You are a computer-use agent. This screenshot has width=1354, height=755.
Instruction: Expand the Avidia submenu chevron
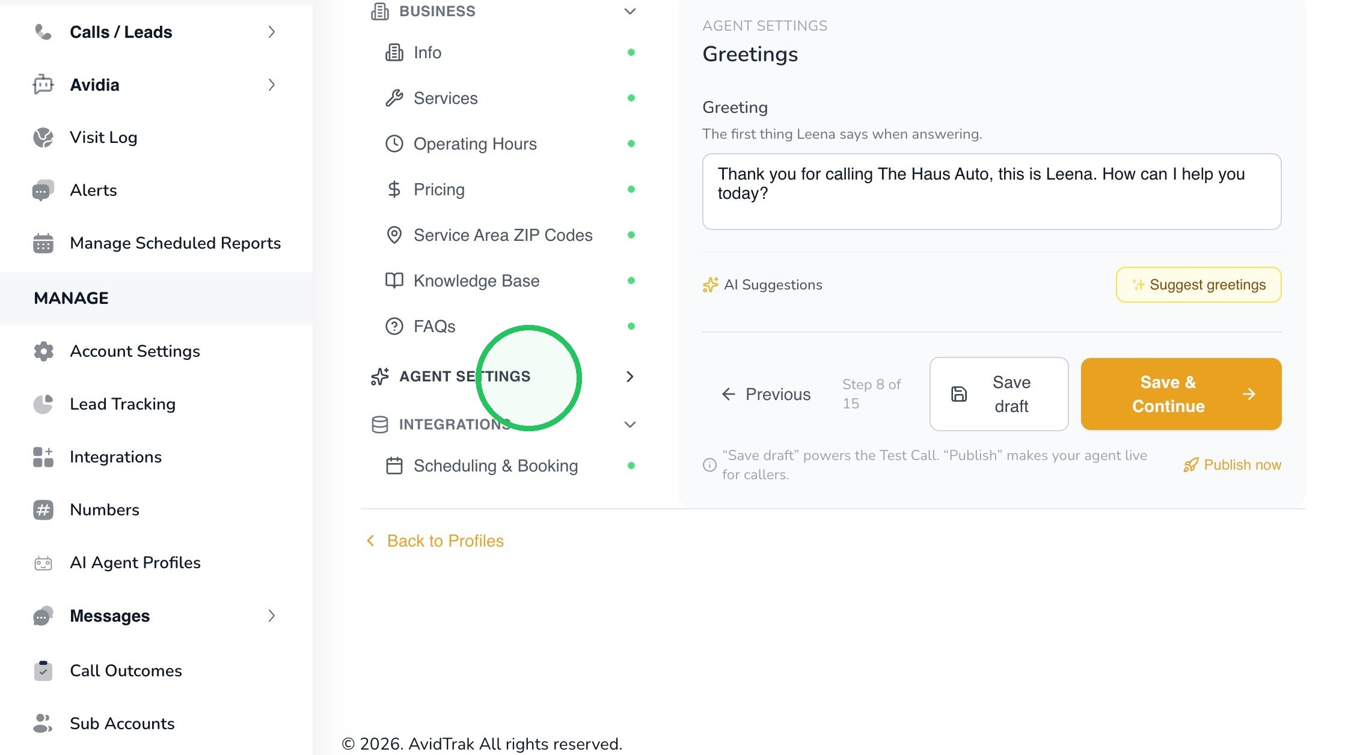(x=271, y=85)
